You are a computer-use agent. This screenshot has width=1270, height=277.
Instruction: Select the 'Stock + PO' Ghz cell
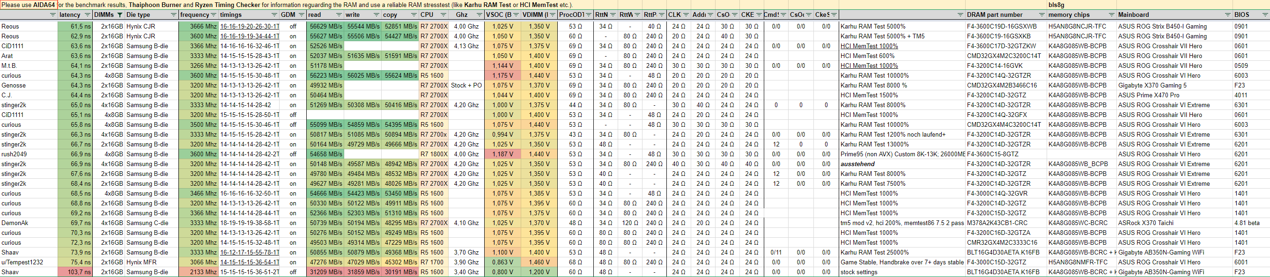tap(466, 85)
